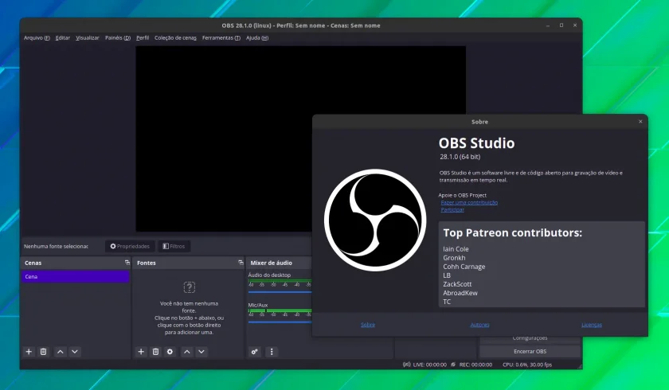
Task: Open the Arquivo menu
Action: (x=37, y=38)
